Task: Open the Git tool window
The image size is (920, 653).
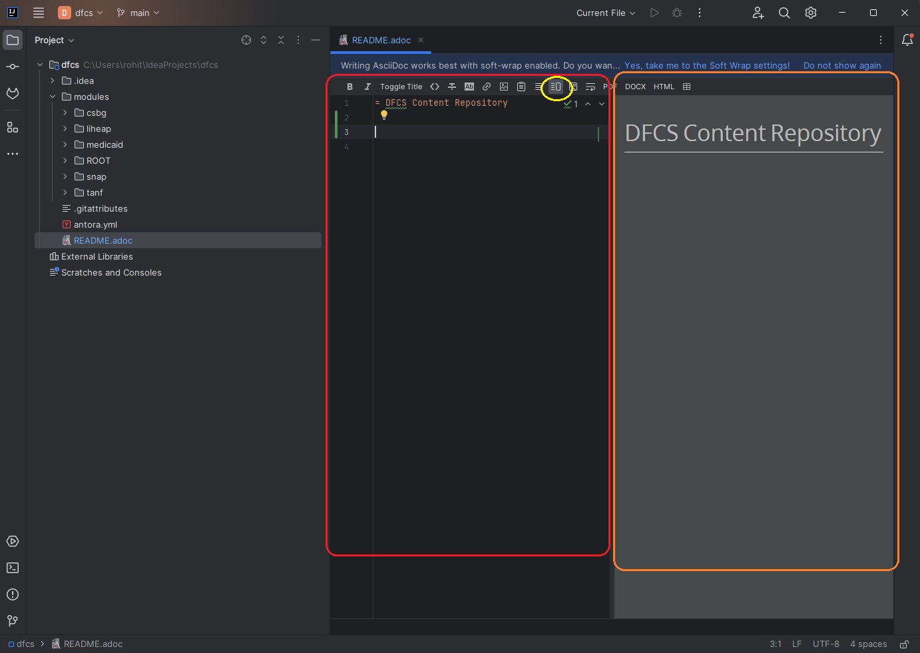Action: click(x=13, y=621)
